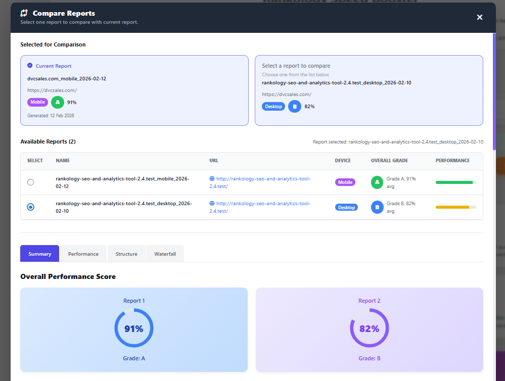
Task: Open the Performance tab
Action: pos(83,254)
